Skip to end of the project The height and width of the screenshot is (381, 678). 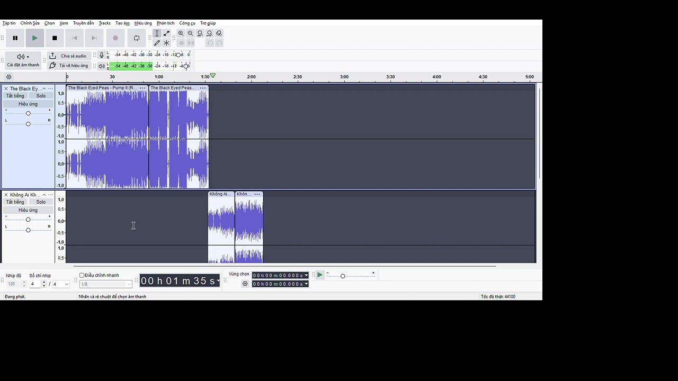[x=94, y=38]
